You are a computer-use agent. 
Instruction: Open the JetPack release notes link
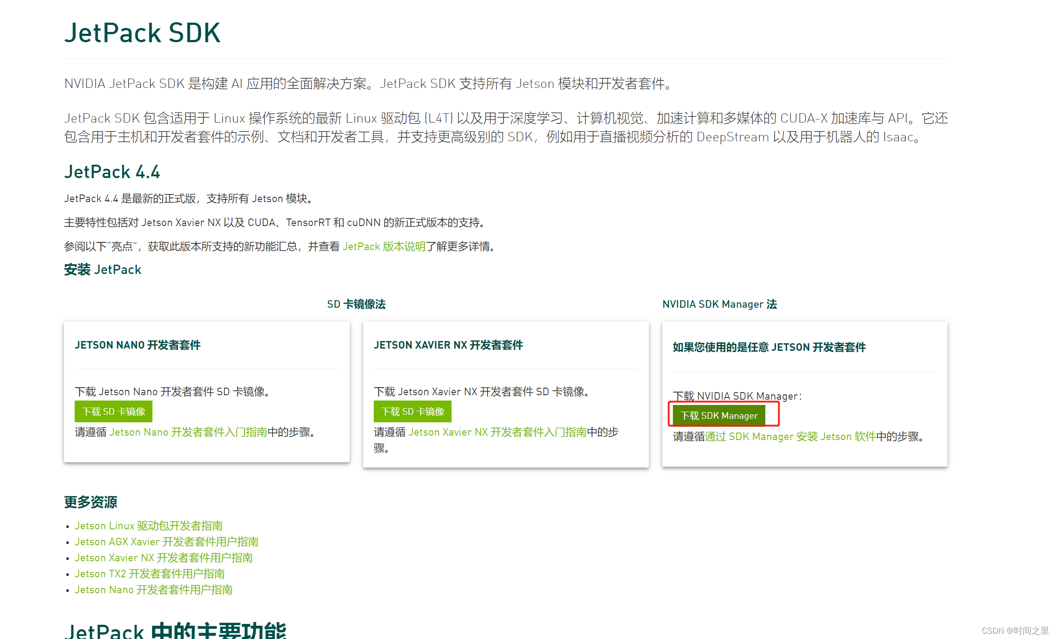(384, 246)
